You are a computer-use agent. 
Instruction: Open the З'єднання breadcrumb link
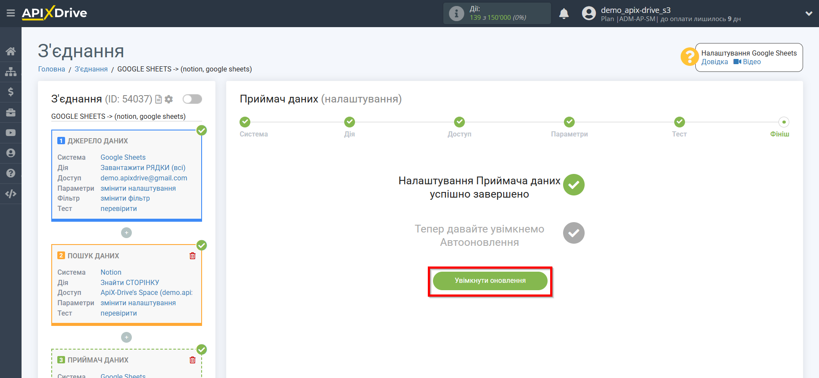(x=91, y=69)
